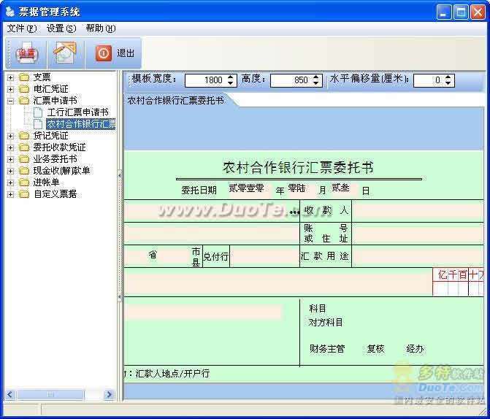Open the template design ruler icon
Image resolution: width=490 pixels, height=419 pixels.
(64, 53)
